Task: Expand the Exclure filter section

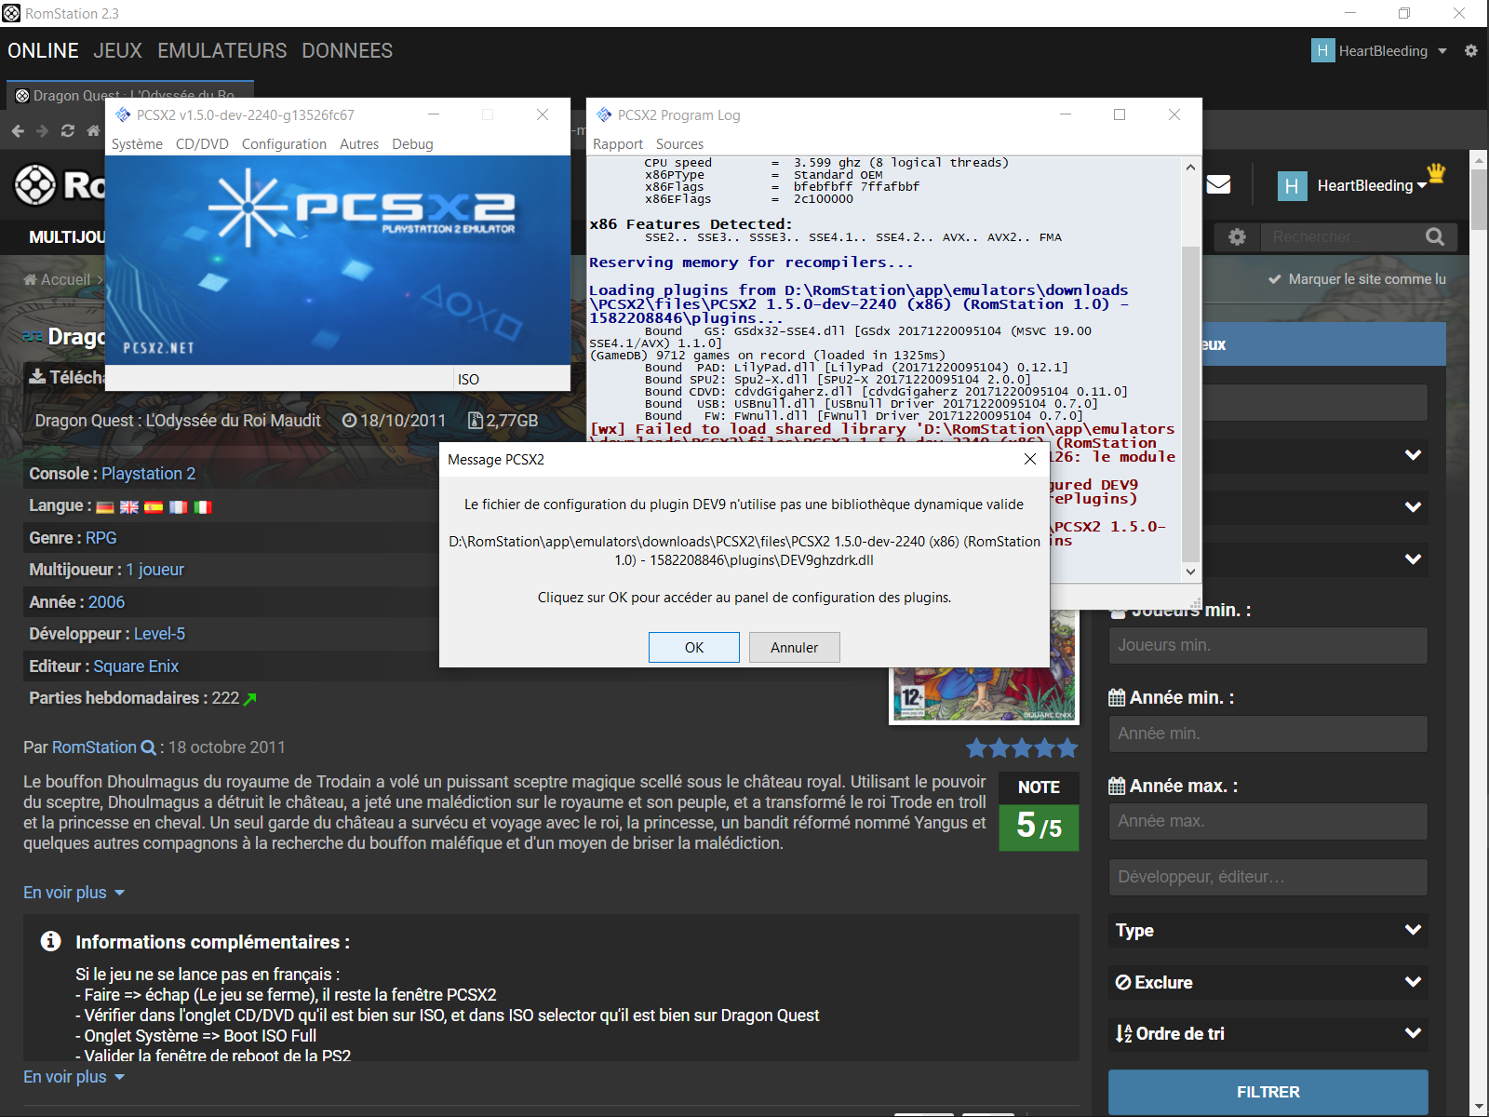Action: coord(1268,982)
